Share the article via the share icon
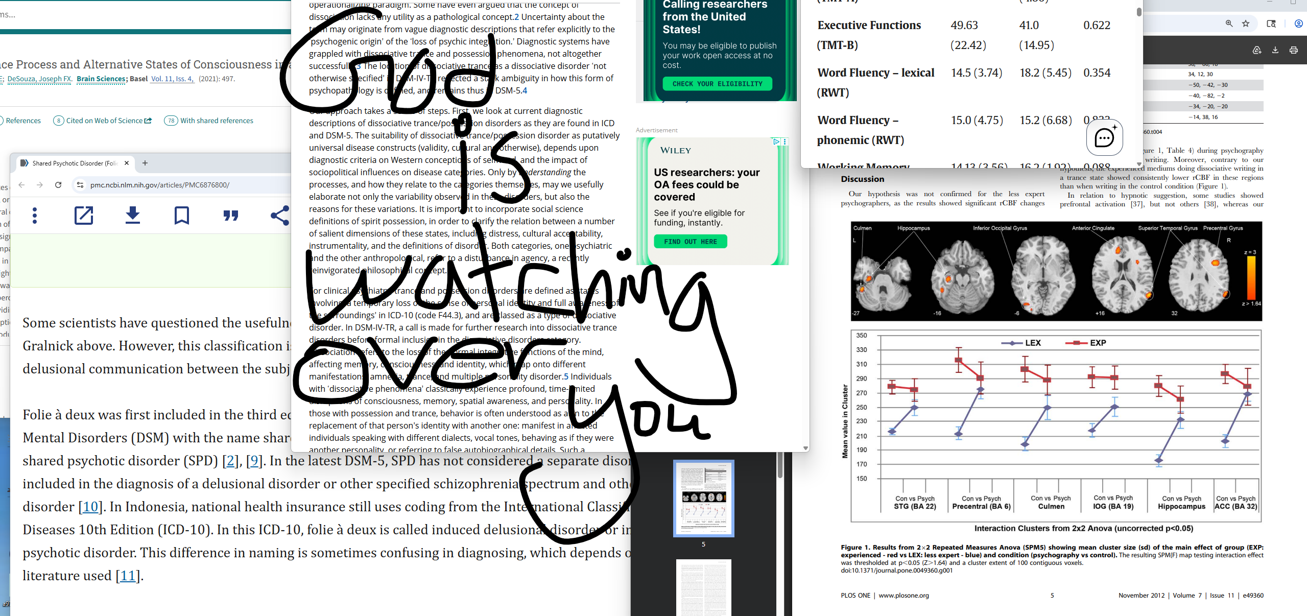Image resolution: width=1307 pixels, height=616 pixels. [280, 215]
